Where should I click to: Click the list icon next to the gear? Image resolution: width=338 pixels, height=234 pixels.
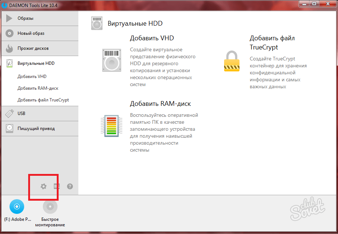click(x=57, y=186)
